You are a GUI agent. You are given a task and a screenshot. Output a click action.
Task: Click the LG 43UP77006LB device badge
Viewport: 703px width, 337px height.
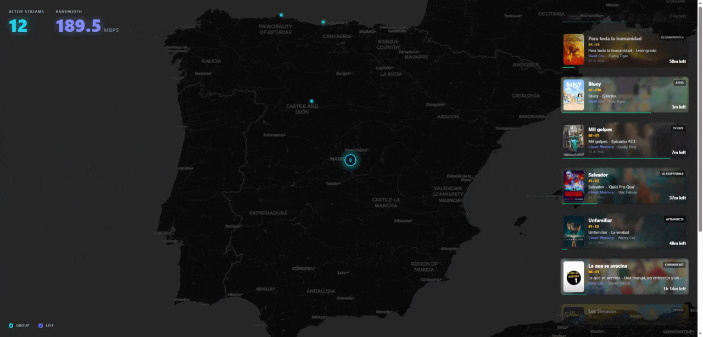tap(672, 174)
